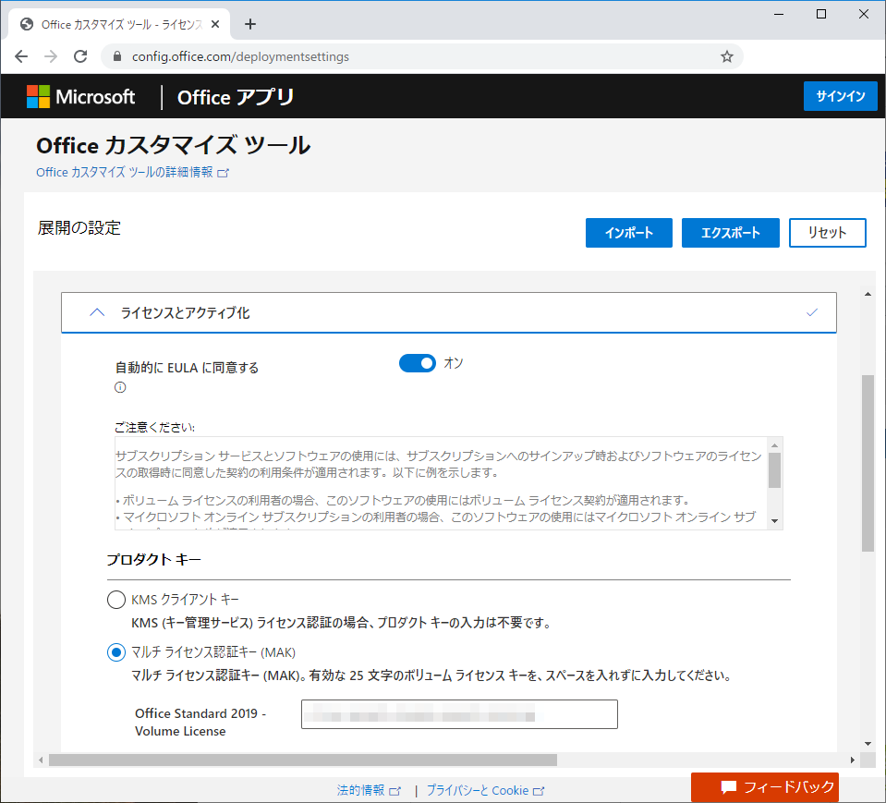
Task: Open the info tooltip below EULA setting
Action: (x=119, y=387)
